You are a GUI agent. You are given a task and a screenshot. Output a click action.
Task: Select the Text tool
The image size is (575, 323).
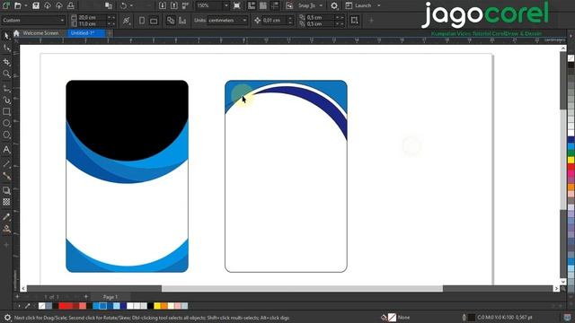point(6,150)
